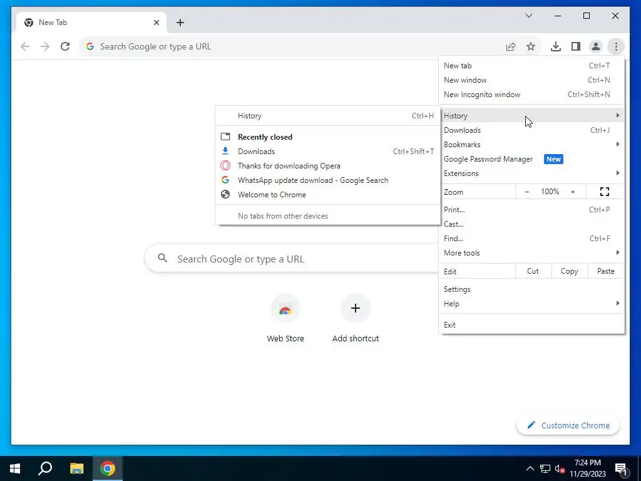This screenshot has height=481, width=641.
Task: Click the Paste button
Action: 605,271
